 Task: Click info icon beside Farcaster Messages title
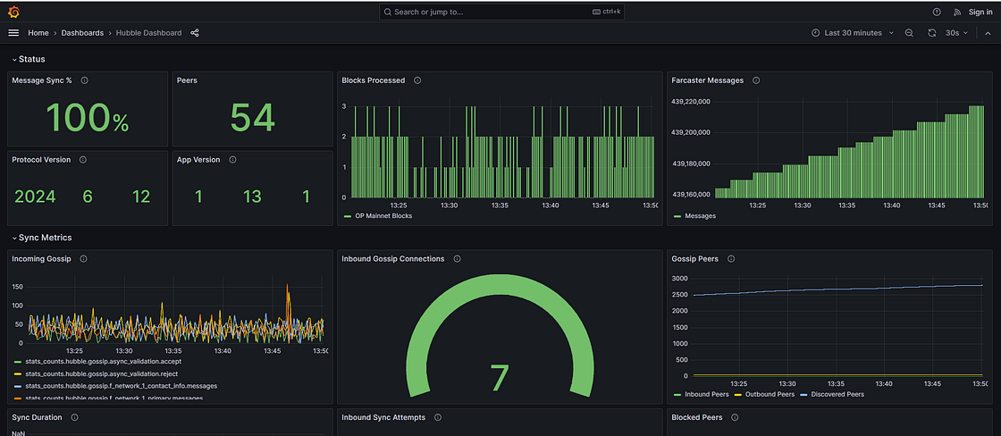point(756,80)
